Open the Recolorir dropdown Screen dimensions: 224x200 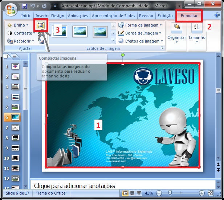pyautogui.click(x=21, y=41)
